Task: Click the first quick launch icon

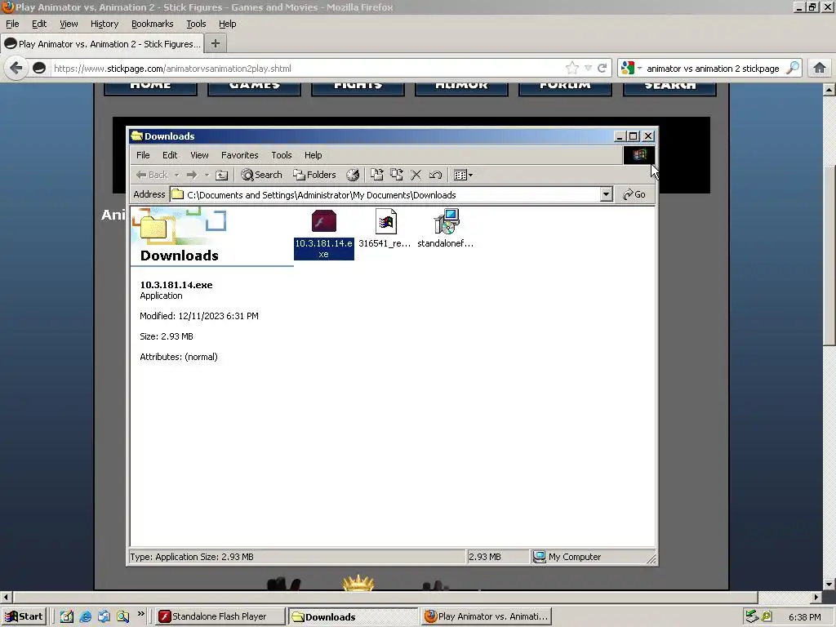Action: click(x=67, y=617)
